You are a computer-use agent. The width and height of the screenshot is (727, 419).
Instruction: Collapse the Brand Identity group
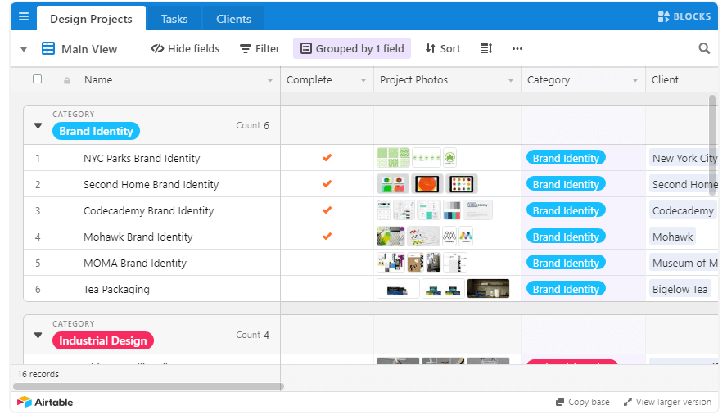(38, 126)
